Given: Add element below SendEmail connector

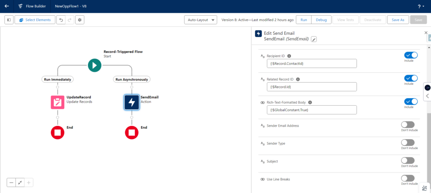Looking at the screenshot, I should click(x=132, y=117).
